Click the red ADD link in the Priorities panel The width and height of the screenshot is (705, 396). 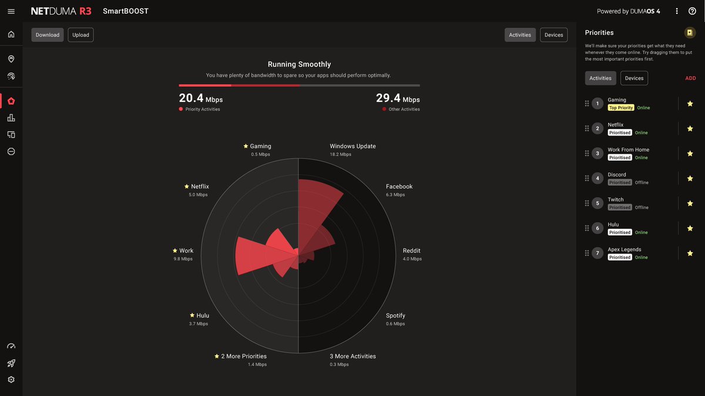pyautogui.click(x=690, y=77)
